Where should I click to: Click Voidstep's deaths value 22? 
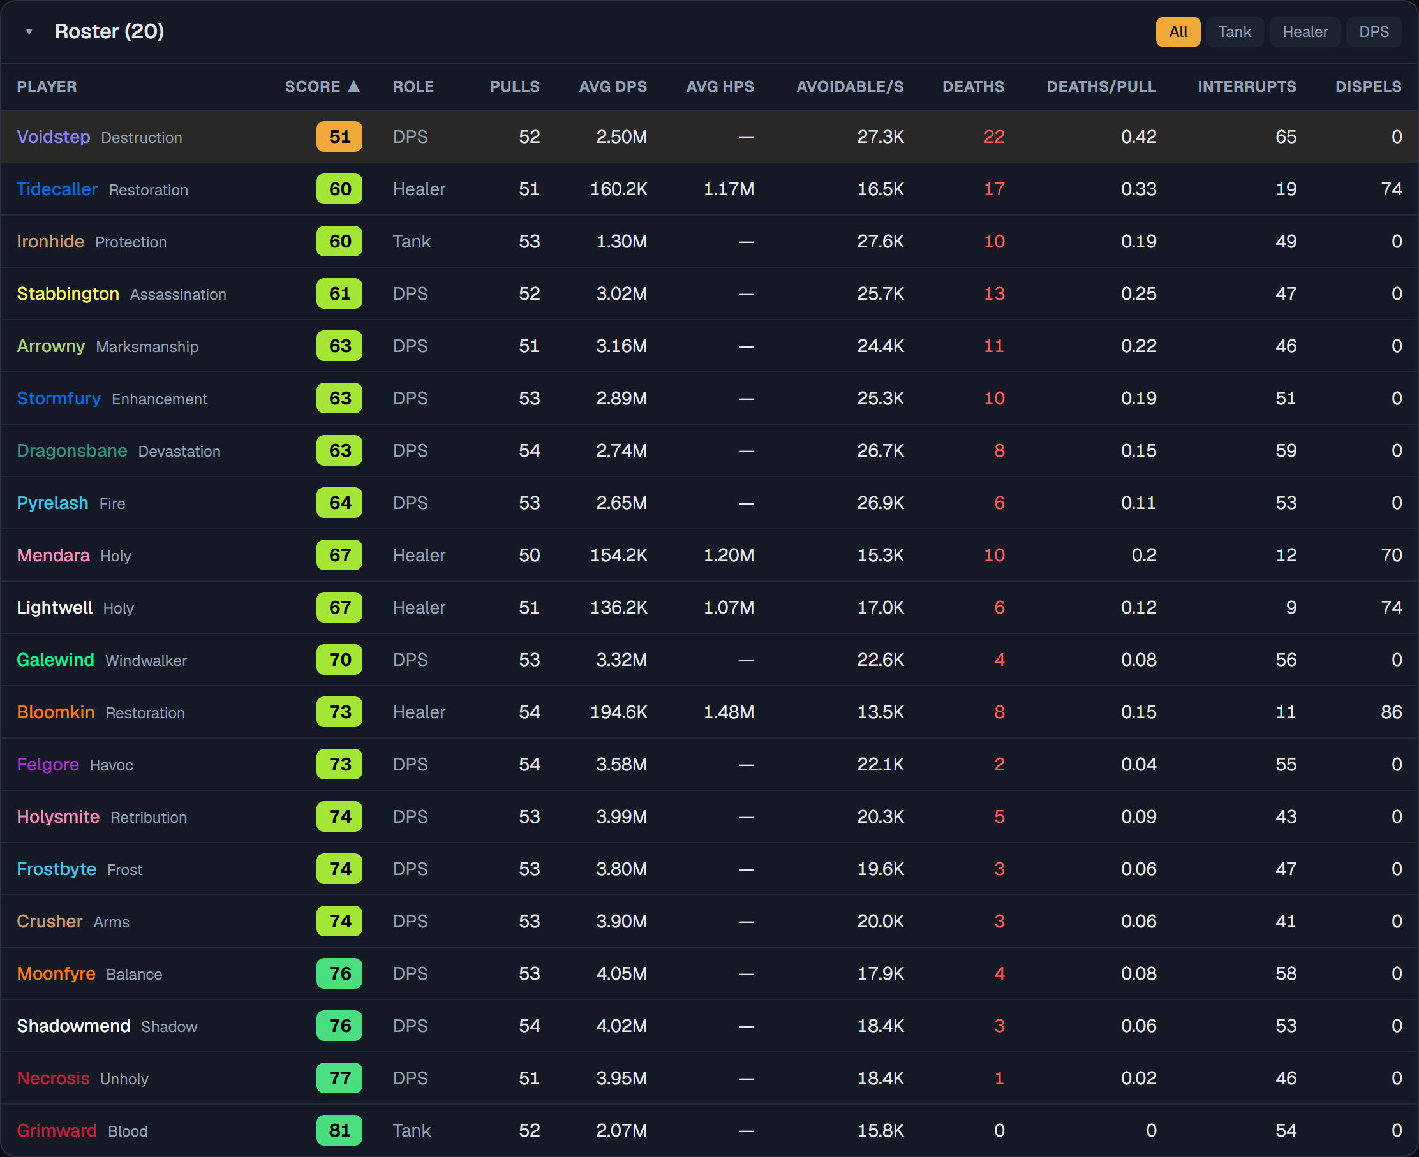993,136
